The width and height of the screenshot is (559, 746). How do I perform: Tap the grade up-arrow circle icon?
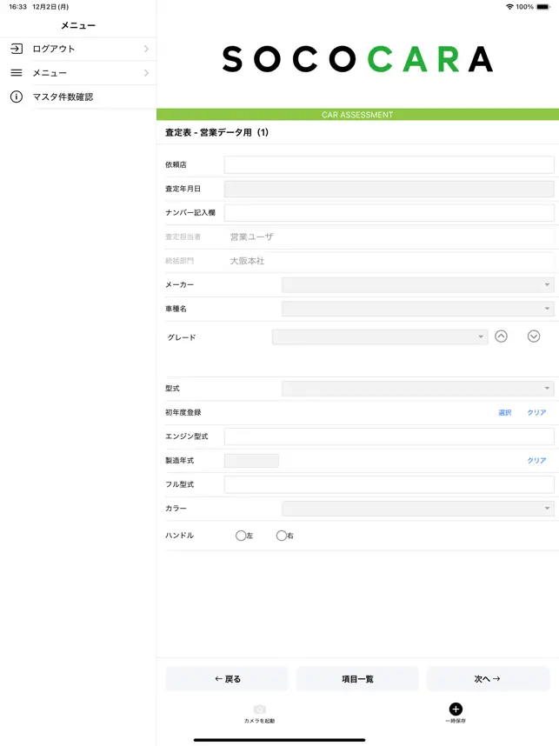click(x=501, y=336)
